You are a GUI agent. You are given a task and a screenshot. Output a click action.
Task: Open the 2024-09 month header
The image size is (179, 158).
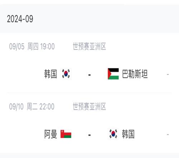[20, 19]
